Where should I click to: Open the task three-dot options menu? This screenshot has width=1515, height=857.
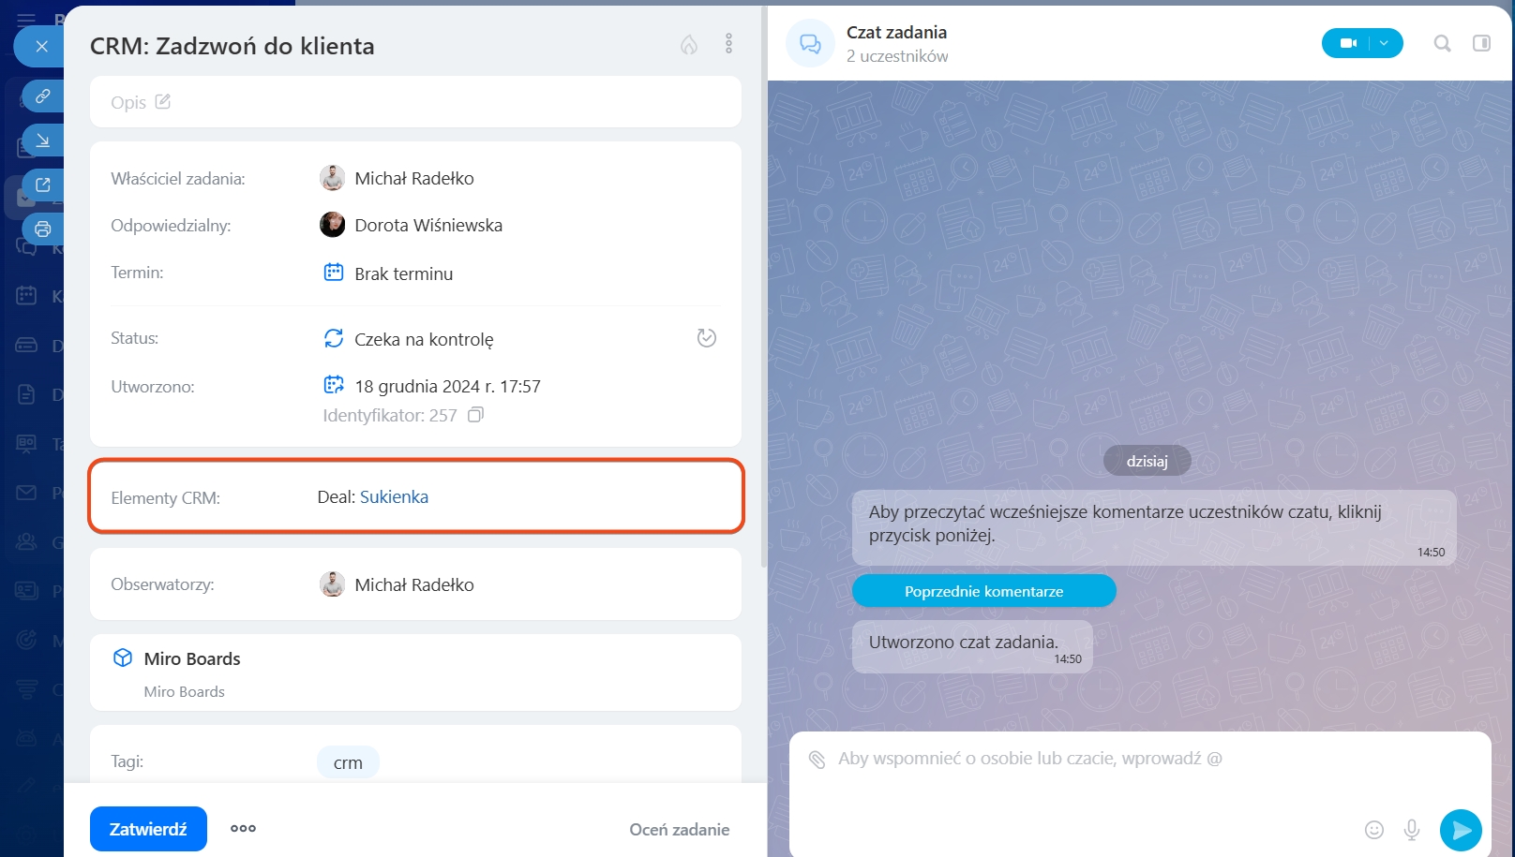(728, 44)
